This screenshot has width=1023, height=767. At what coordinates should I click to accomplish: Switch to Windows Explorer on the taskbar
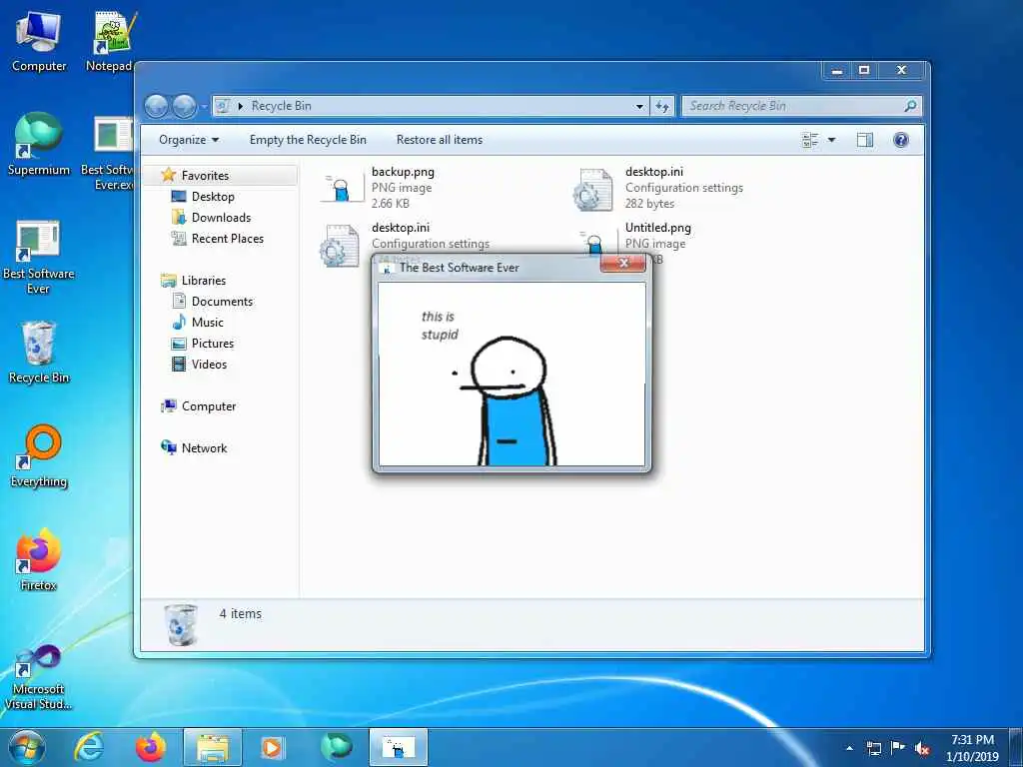coord(213,747)
